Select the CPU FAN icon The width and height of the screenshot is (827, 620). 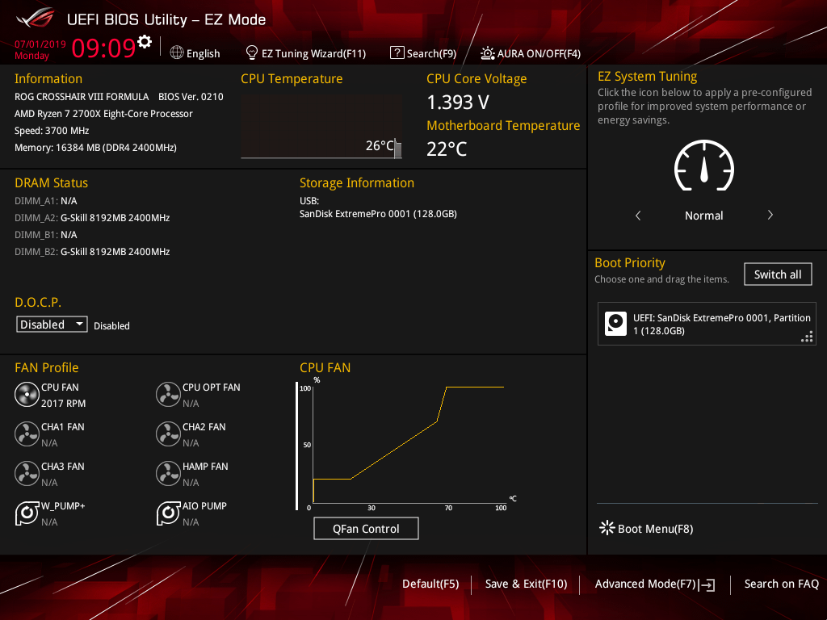[27, 394]
